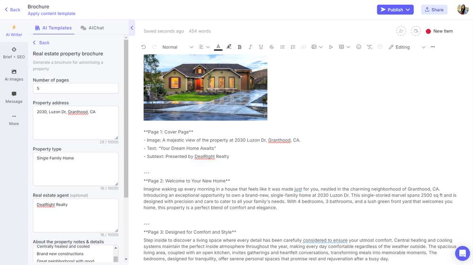Click '**Page 2: Welcome to Your New Home**'
Viewport: 473px width, 265px height.
pyautogui.click(x=187, y=181)
